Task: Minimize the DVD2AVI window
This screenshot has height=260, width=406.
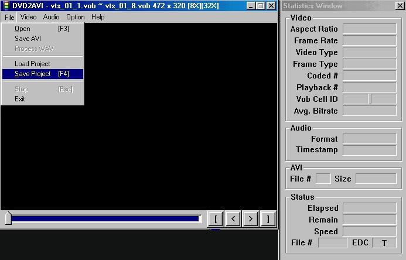Action: [x=250, y=6]
